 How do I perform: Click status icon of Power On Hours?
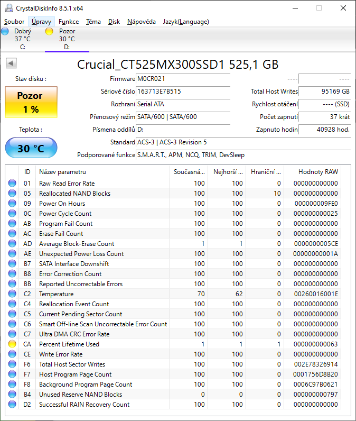tap(12, 203)
